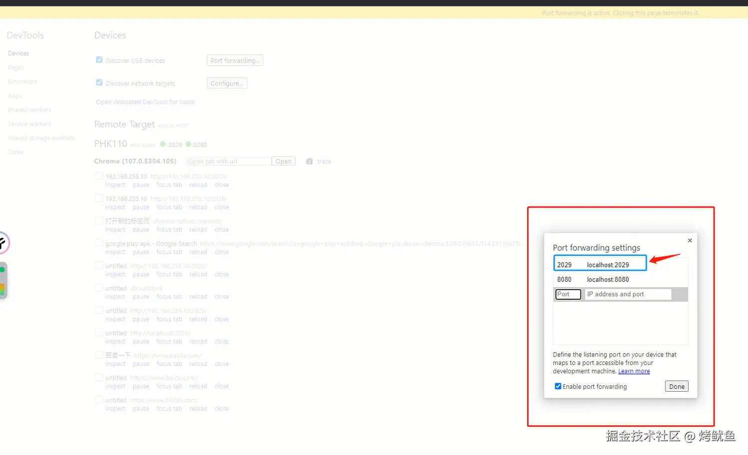Follow the Learn more link
The image size is (748, 455).
(634, 371)
